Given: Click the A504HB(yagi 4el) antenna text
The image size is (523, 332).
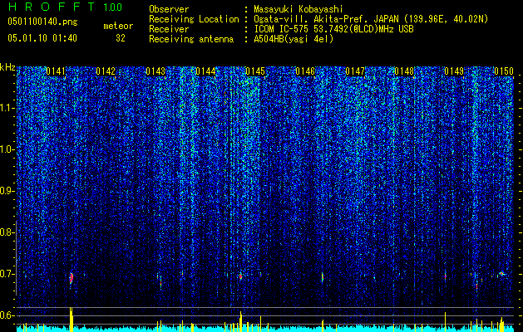Looking at the screenshot, I should [x=294, y=39].
